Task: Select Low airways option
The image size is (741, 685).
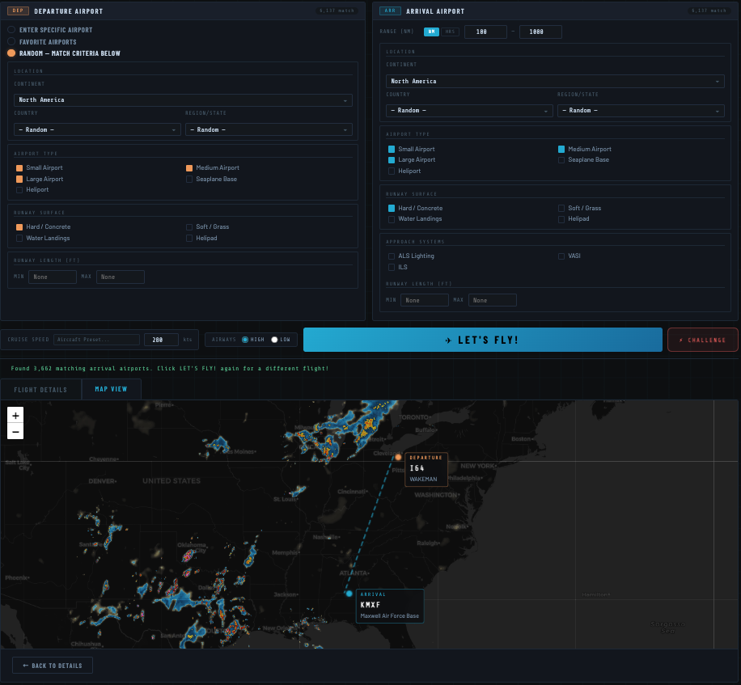Action: [x=274, y=339]
